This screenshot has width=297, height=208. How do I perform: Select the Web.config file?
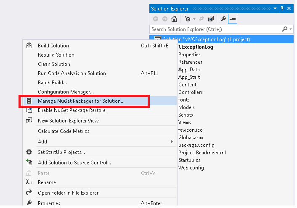[191, 168]
